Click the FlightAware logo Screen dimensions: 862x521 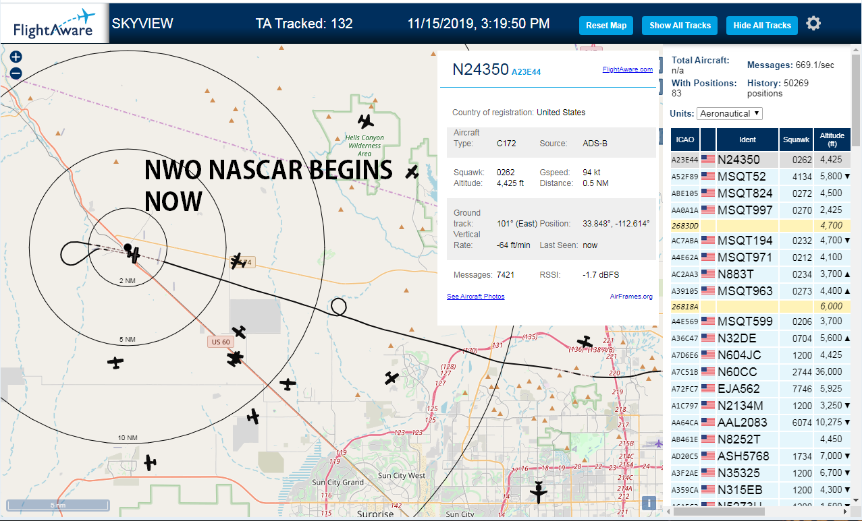55,24
